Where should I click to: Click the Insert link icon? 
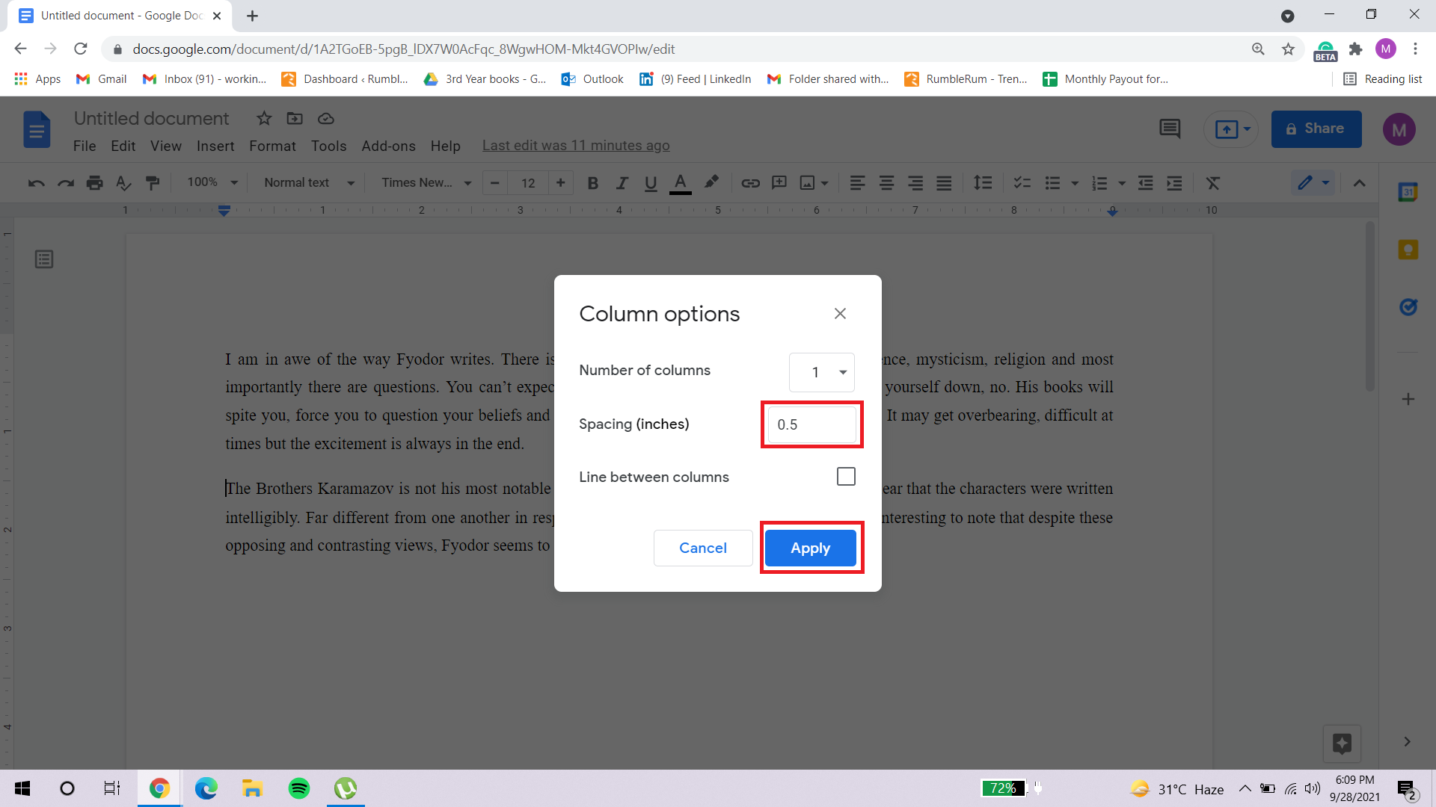[x=751, y=183]
